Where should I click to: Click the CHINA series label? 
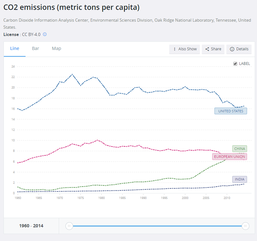pos(239,149)
